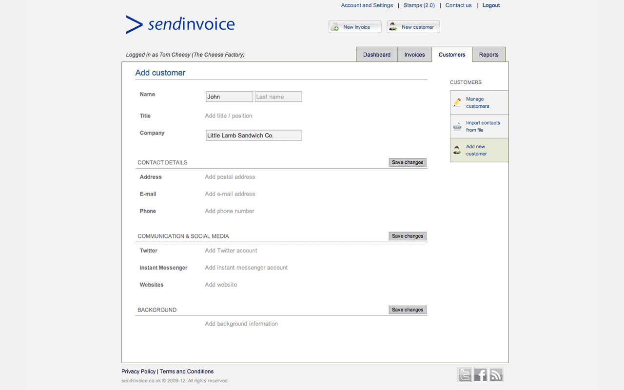
Task: Open the RSS feed icon
Action: (496, 374)
